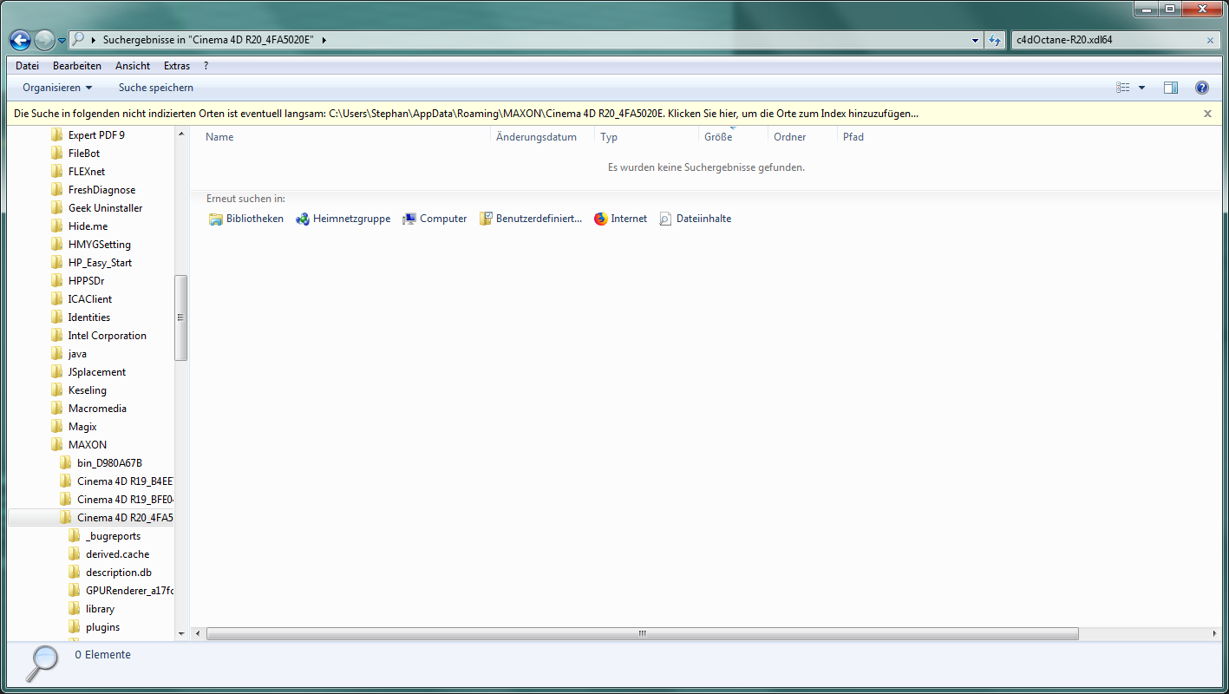The height and width of the screenshot is (694, 1229).
Task: Select the _bugreports folder
Action: [113, 536]
